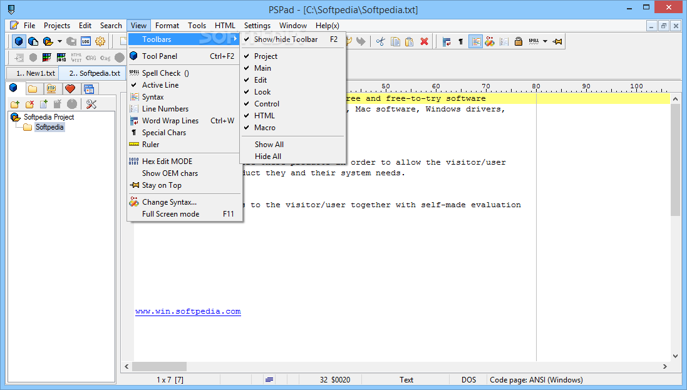Click the color grid selector icon
Screen dimensions: 687x390
pyautogui.click(x=47, y=58)
